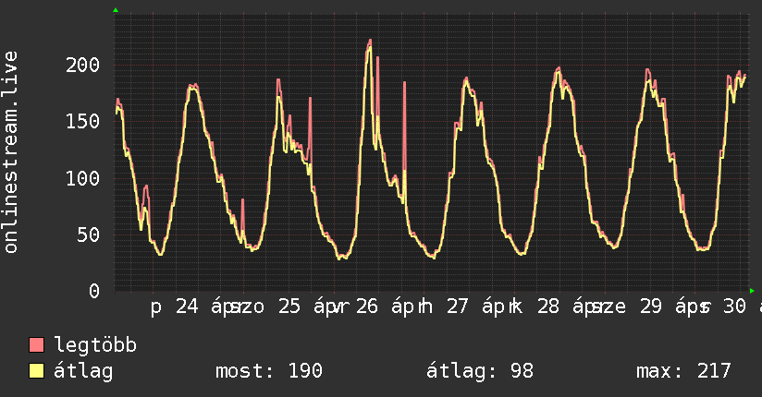Click the 'most: 190' value
This screenshot has width=762, height=397.
pyautogui.click(x=269, y=371)
